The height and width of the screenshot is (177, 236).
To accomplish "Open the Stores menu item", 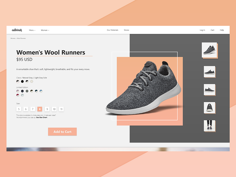I will pos(126,30).
